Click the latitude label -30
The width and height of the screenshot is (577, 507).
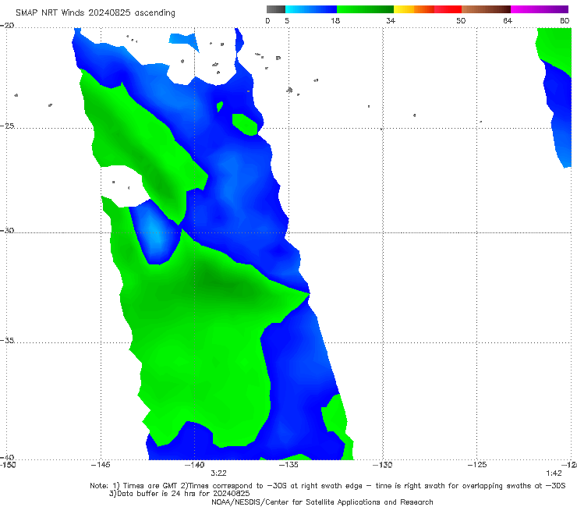coord(7,230)
